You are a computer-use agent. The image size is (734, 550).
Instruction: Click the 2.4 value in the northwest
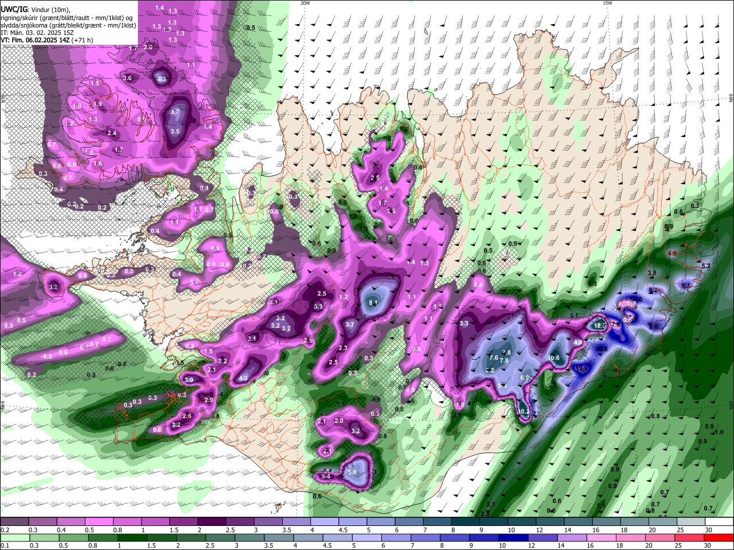point(112,133)
